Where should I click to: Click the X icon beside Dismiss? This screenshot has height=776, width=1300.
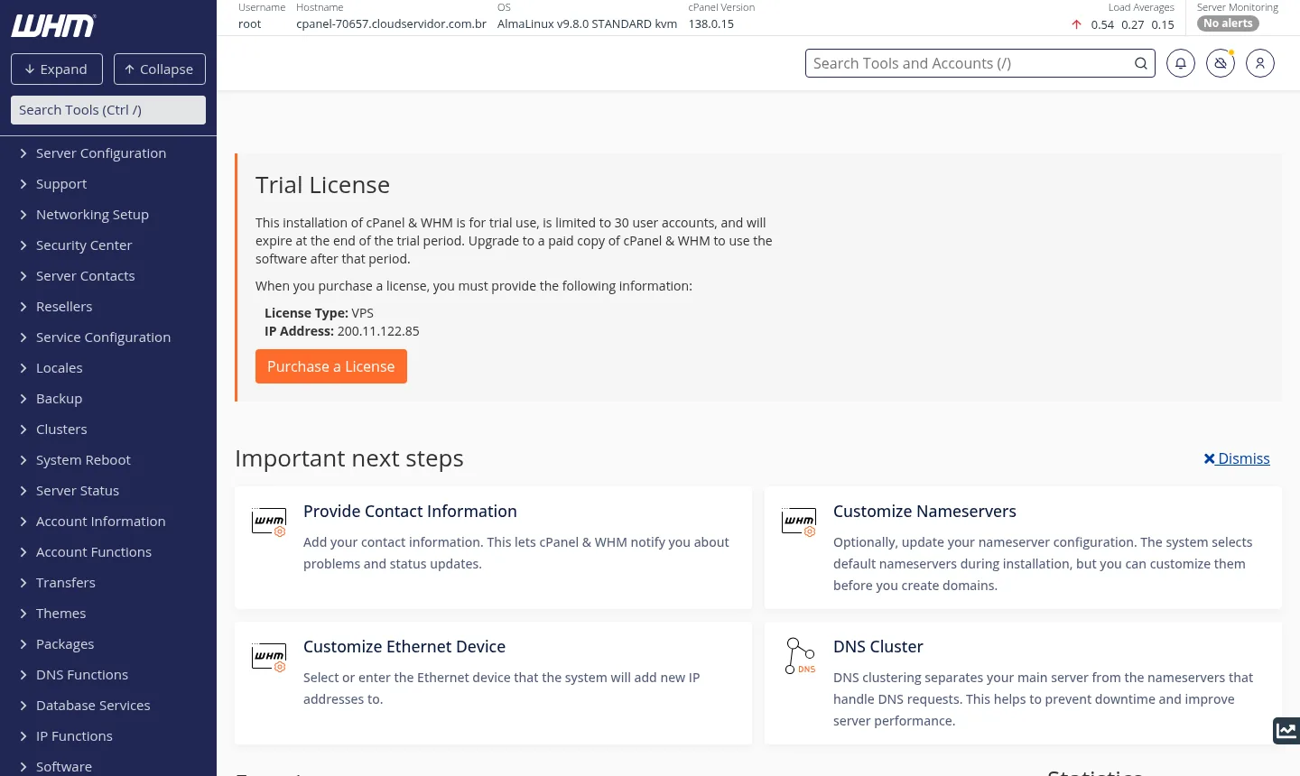[x=1210, y=458]
